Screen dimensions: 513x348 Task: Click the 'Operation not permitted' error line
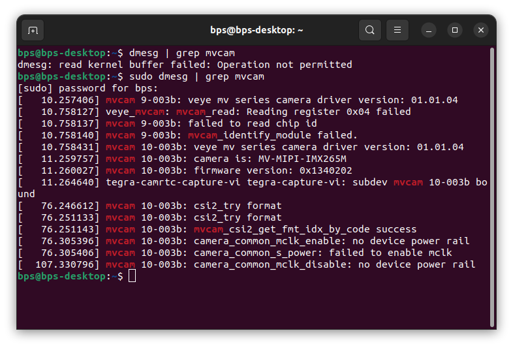(284, 65)
